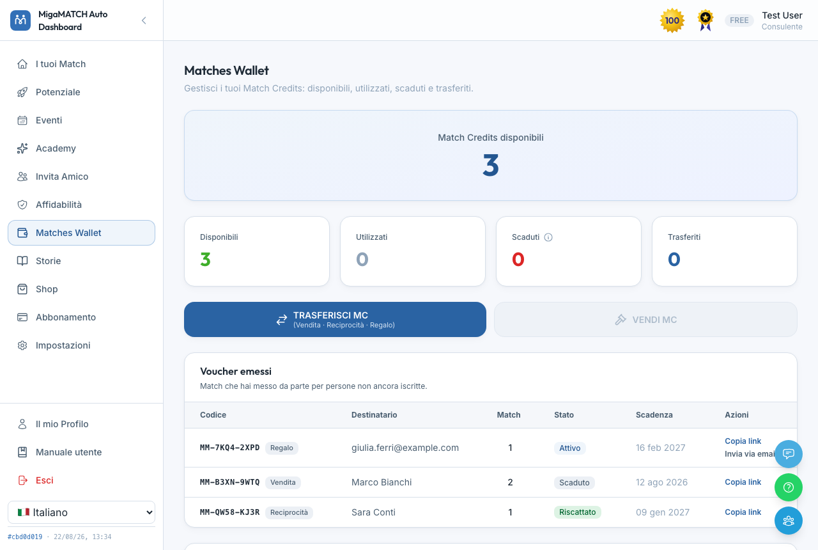818x550 pixels.
Task: Click the info icon next to Scaduti
Action: pos(548,237)
